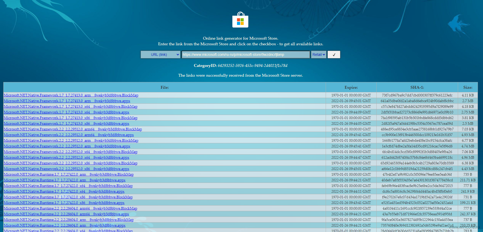This screenshot has width=483, height=232.
Task: Click the checkmark button to generate links
Action: click(x=334, y=55)
